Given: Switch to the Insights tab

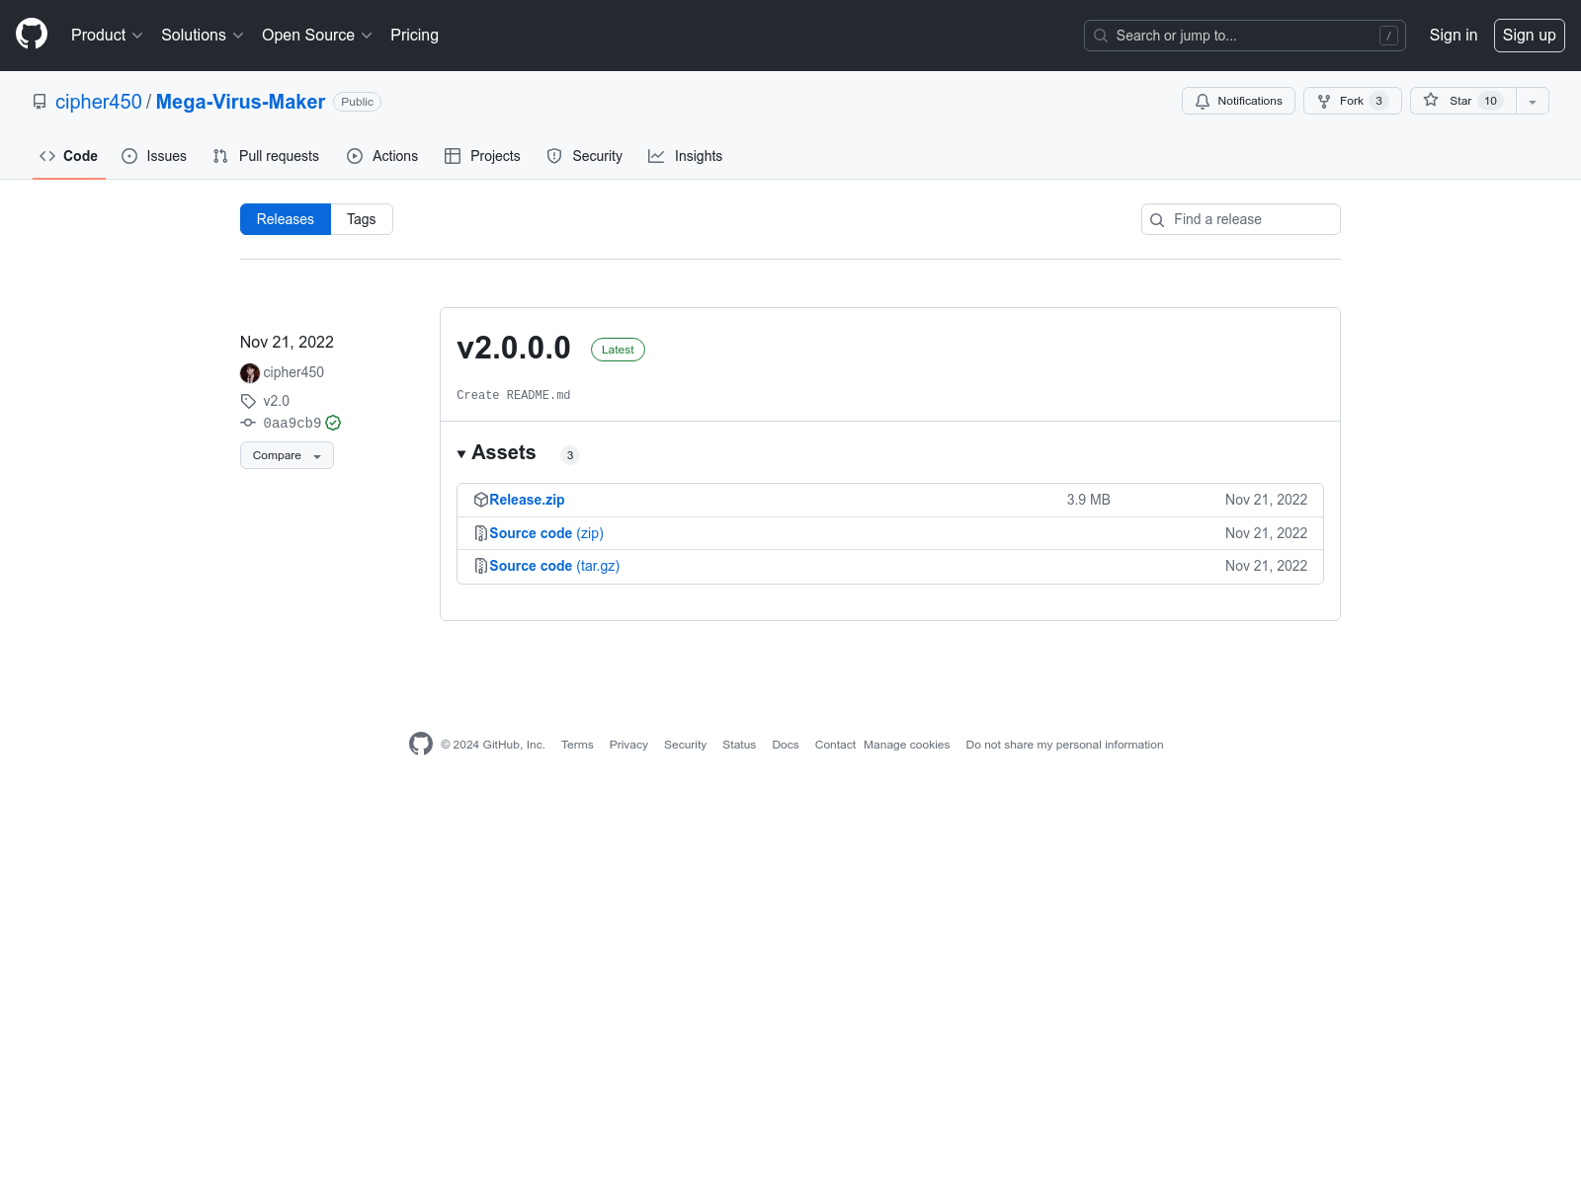Looking at the screenshot, I should coord(685,156).
